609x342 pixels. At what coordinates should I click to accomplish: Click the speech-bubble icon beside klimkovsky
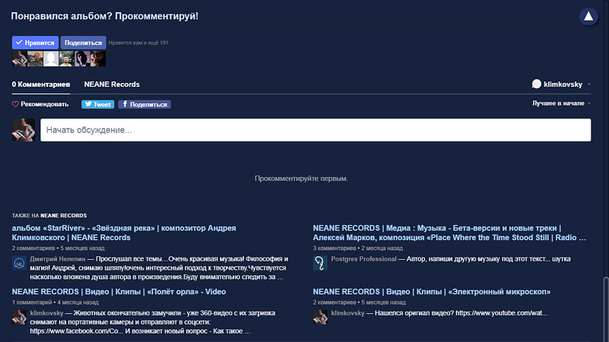click(537, 84)
